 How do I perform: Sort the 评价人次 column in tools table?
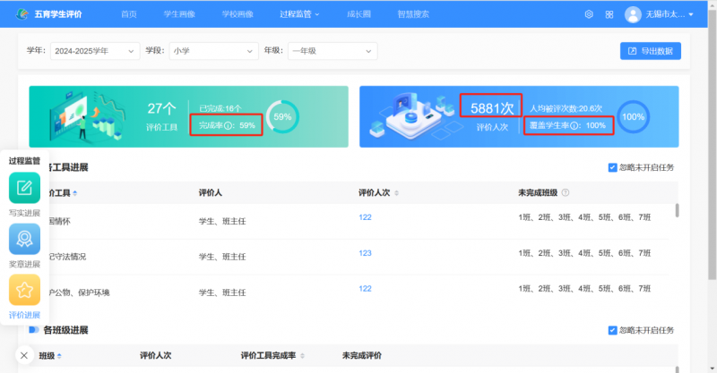[x=396, y=193]
